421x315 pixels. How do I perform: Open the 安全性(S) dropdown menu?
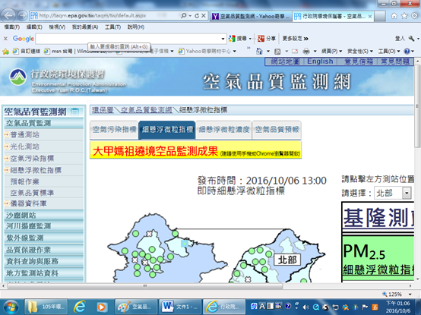tap(360, 51)
